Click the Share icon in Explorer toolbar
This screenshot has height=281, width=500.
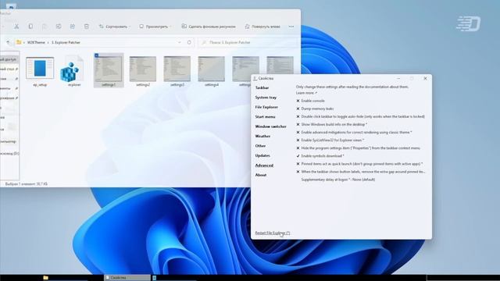73,27
